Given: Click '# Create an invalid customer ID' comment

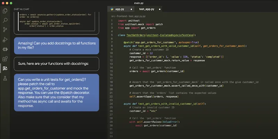Looking at the screenshot, I should [x=152, y=107].
